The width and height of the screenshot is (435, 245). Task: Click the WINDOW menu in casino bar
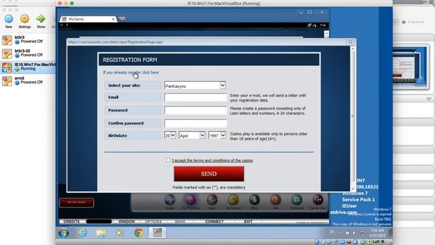click(x=126, y=222)
